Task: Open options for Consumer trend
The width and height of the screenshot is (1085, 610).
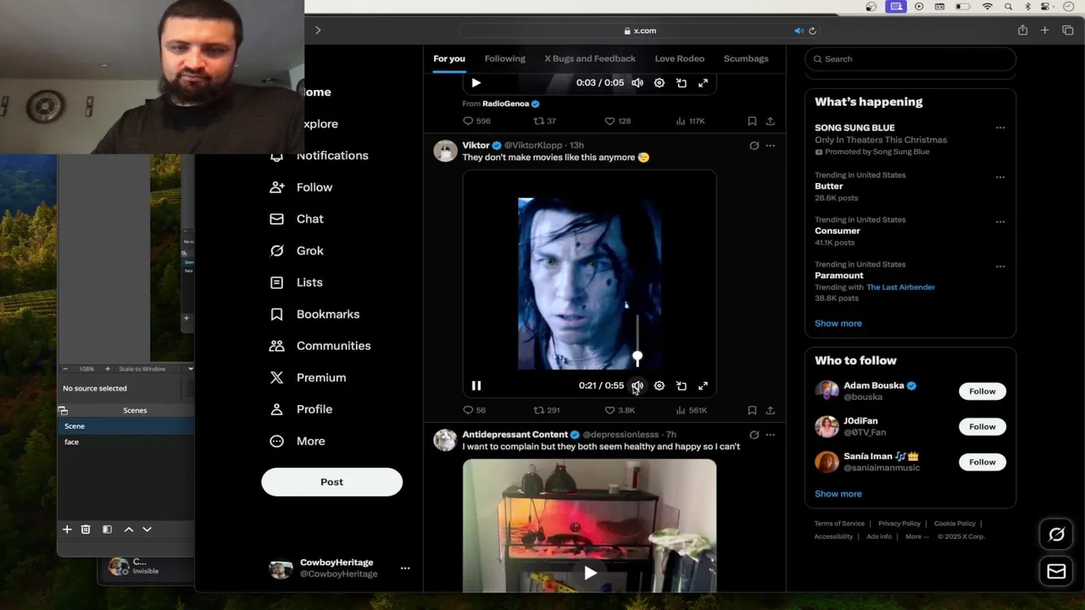Action: click(x=1000, y=222)
